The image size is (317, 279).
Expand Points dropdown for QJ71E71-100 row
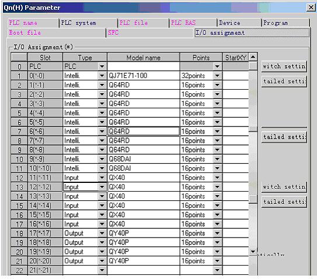(217, 76)
